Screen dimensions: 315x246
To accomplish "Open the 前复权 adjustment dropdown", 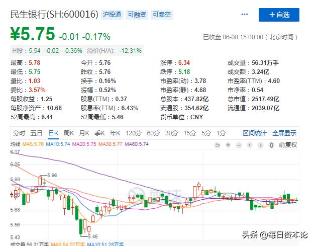I will pos(288,145).
